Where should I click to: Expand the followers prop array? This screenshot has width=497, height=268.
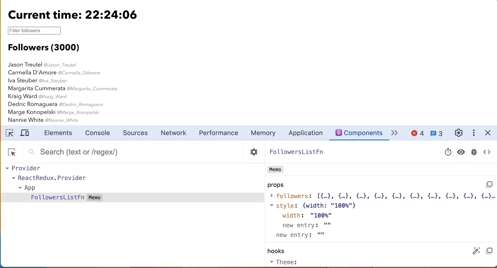[272, 196]
